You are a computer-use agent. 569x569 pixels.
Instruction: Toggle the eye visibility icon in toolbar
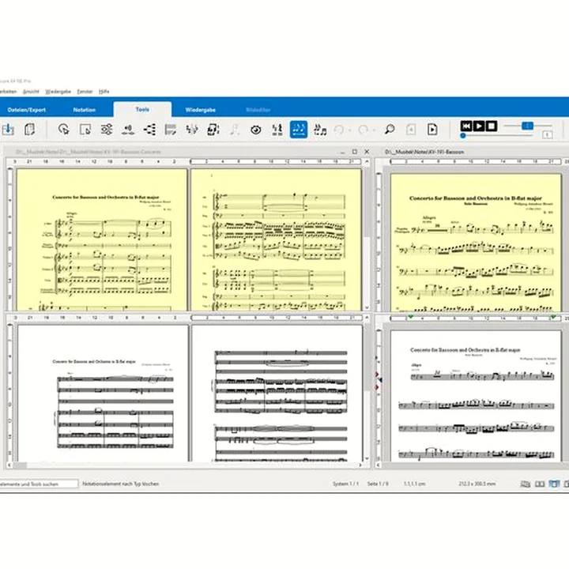[x=256, y=130]
